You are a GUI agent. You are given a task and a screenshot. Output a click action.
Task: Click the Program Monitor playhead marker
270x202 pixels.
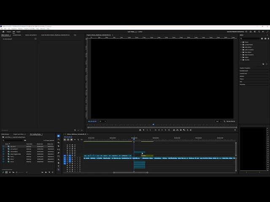(x=153, y=125)
